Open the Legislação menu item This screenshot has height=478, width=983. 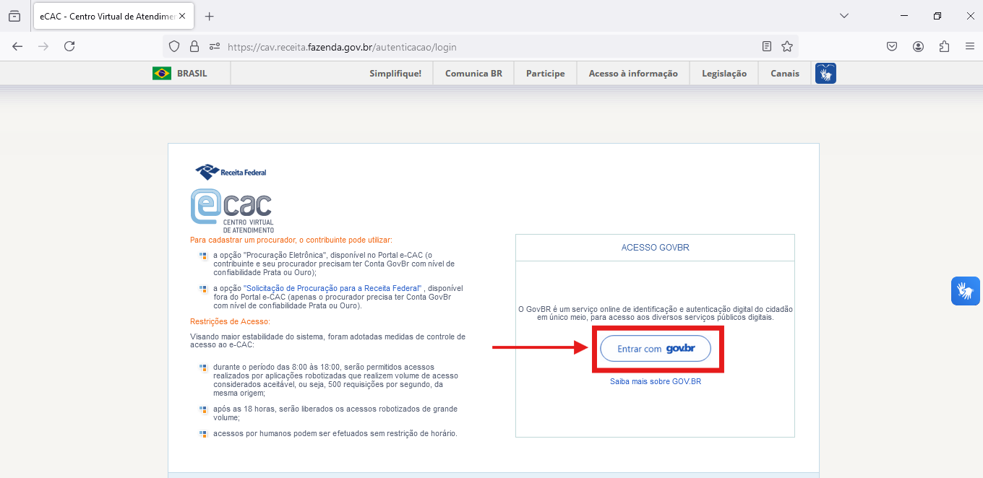click(724, 74)
